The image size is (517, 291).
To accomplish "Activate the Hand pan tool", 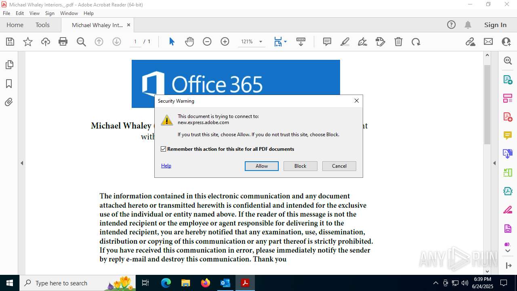I will point(189,42).
